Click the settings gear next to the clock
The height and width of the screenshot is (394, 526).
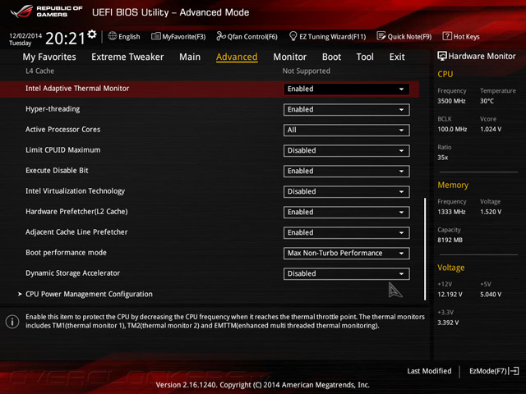point(91,34)
